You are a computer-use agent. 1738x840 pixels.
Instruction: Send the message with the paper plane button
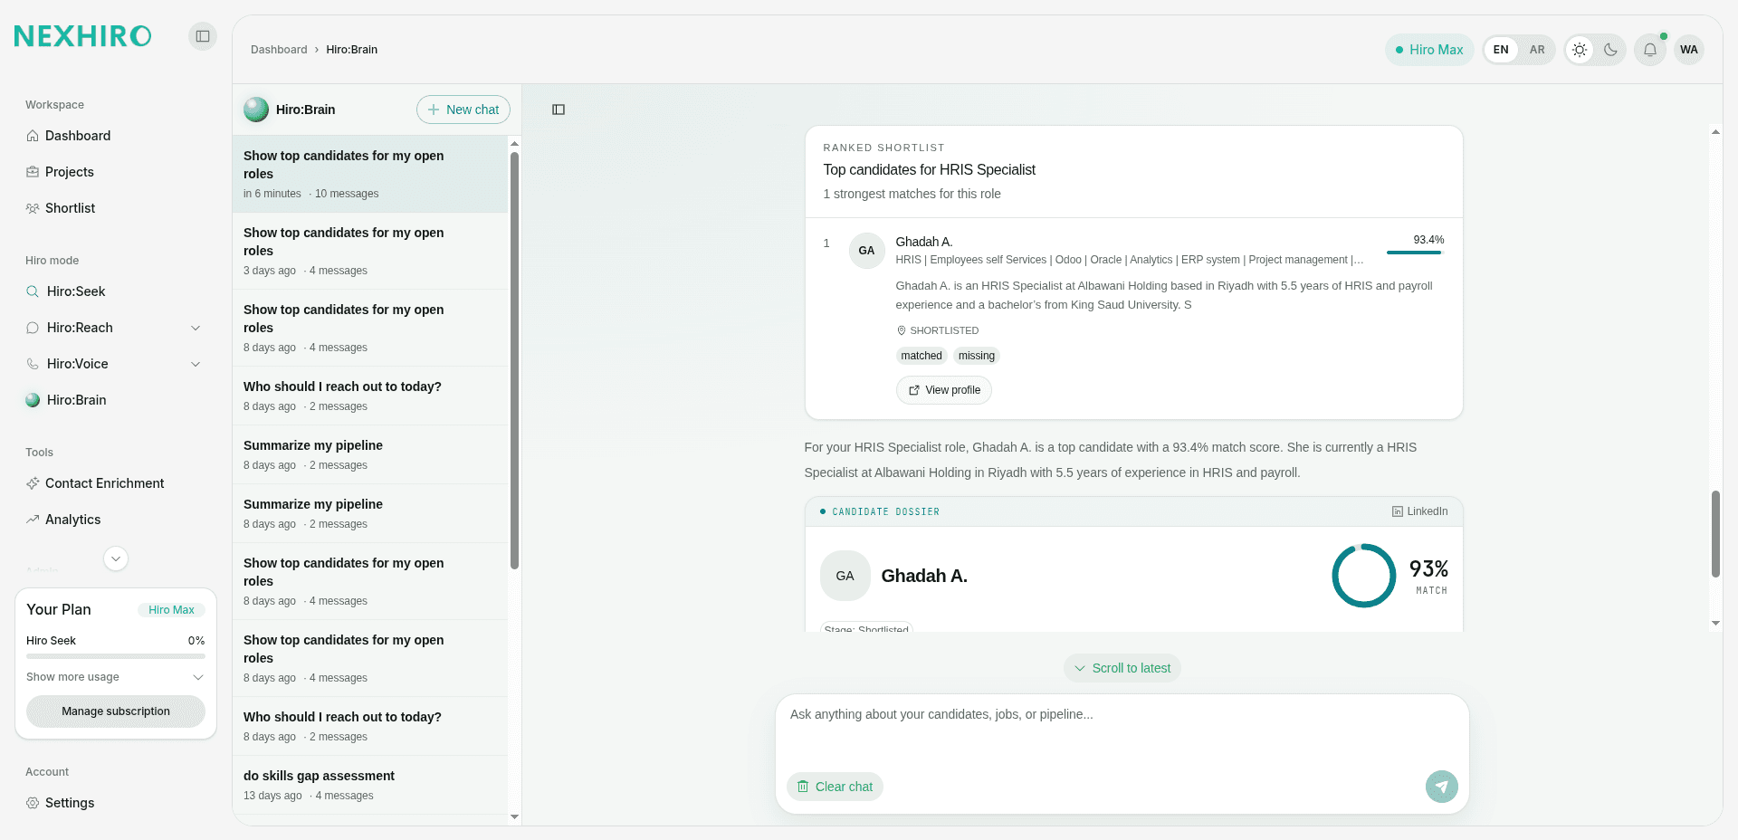point(1442,787)
